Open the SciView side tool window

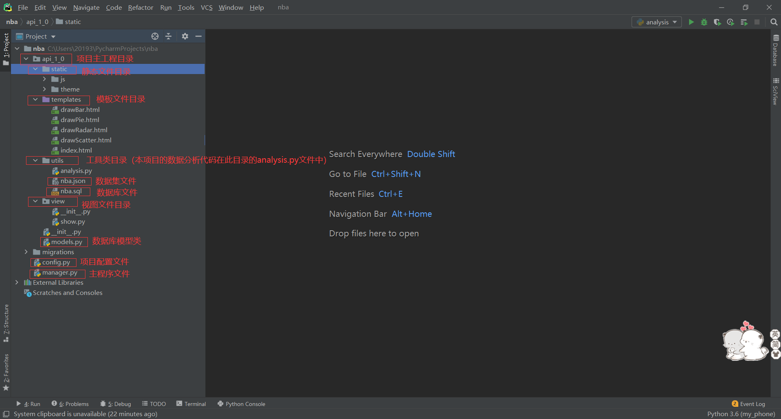click(776, 91)
